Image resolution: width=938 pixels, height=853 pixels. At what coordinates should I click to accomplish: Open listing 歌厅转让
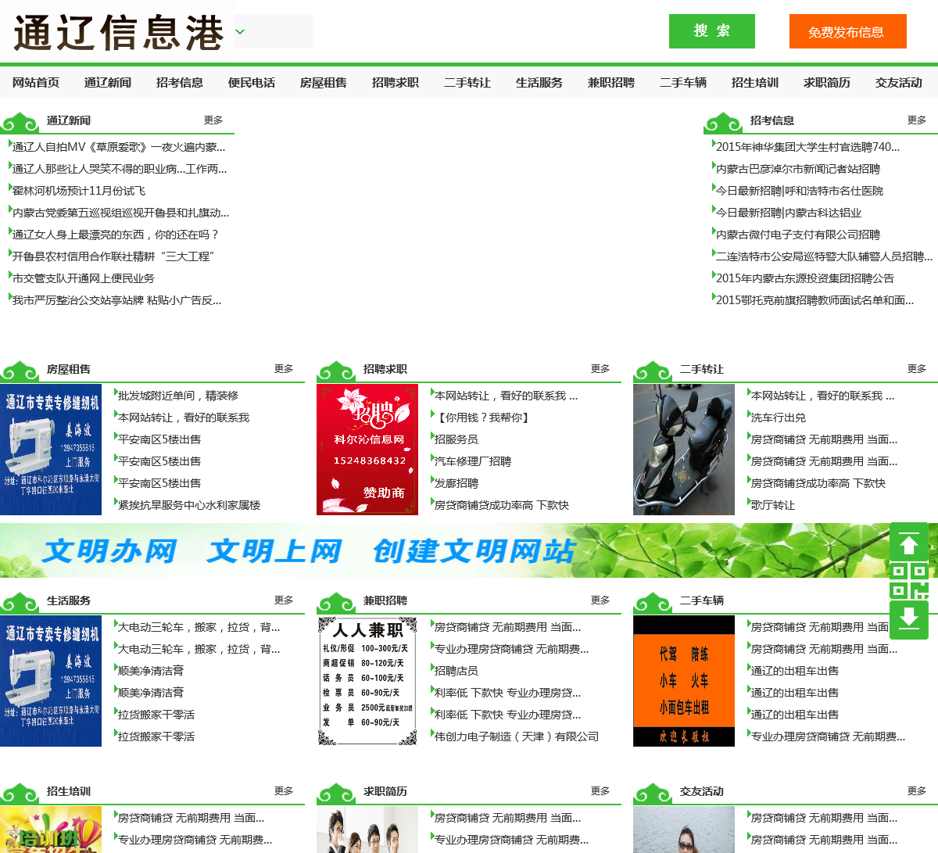point(773,505)
